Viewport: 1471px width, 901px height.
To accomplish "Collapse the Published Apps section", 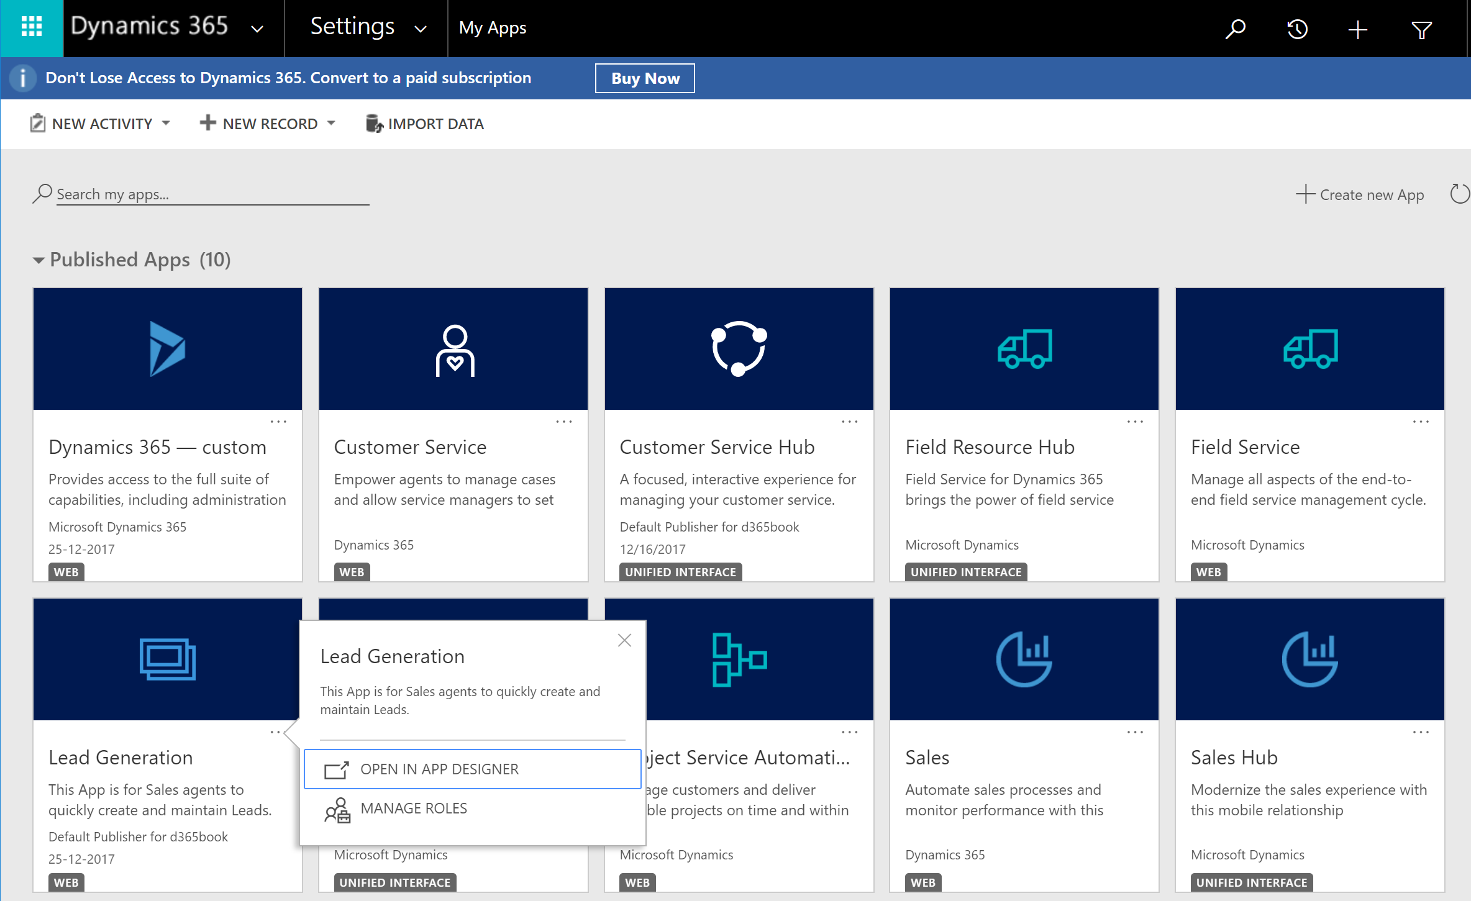I will coord(39,260).
